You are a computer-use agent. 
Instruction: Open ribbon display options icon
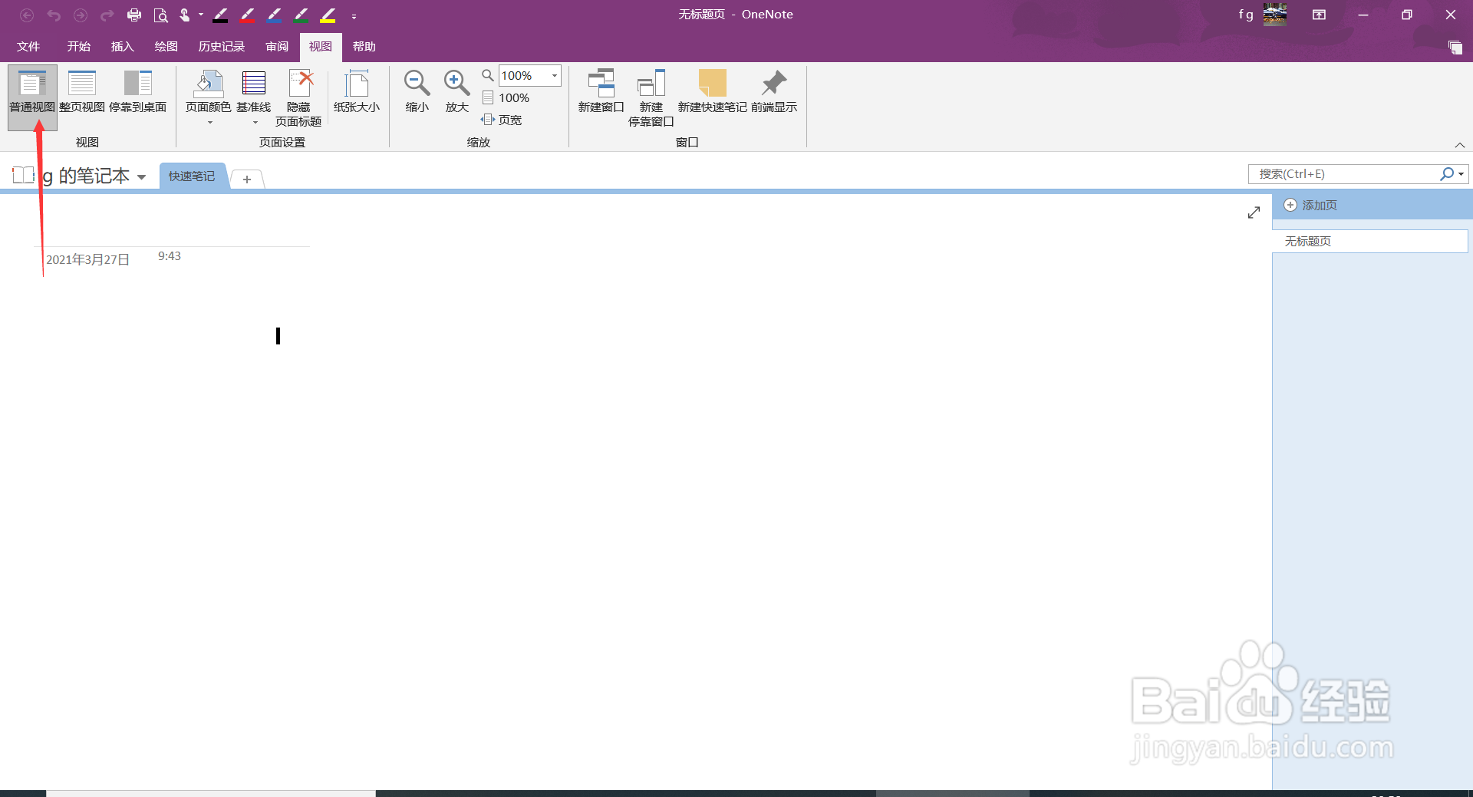(1320, 15)
